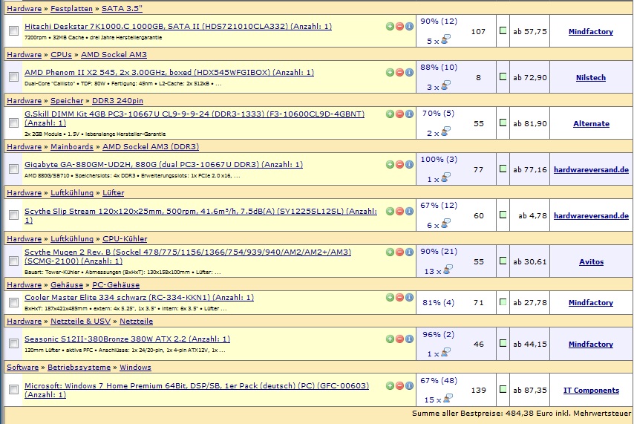Click red minus icon for Hitachi Deskstar
The image size is (634, 424).
point(399,26)
